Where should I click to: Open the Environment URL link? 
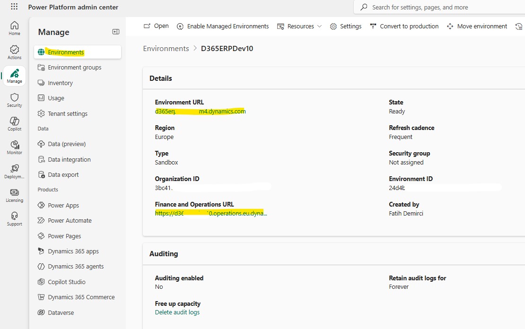tap(200, 112)
